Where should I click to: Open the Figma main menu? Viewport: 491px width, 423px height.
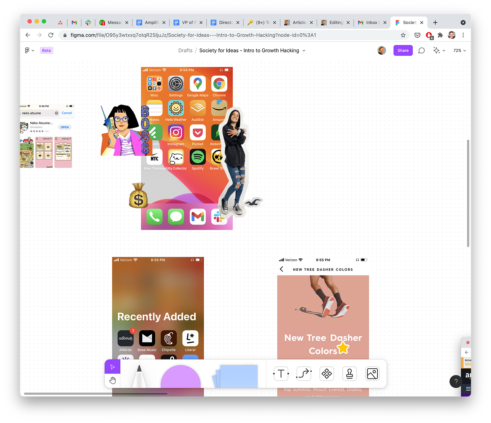click(29, 51)
